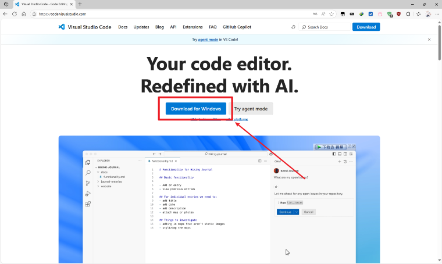
Task: Click Run and Debug icon in preview
Action: click(x=88, y=194)
